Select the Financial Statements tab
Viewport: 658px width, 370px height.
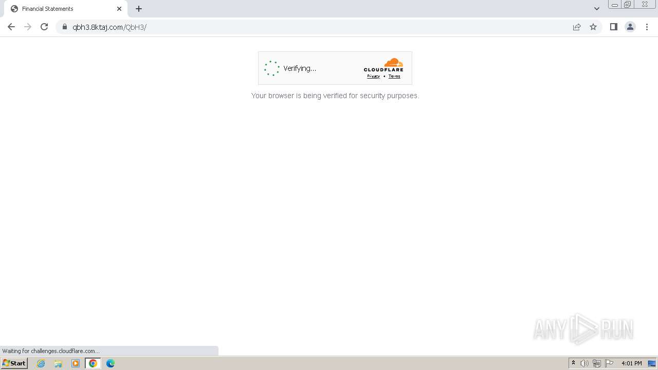click(66, 9)
